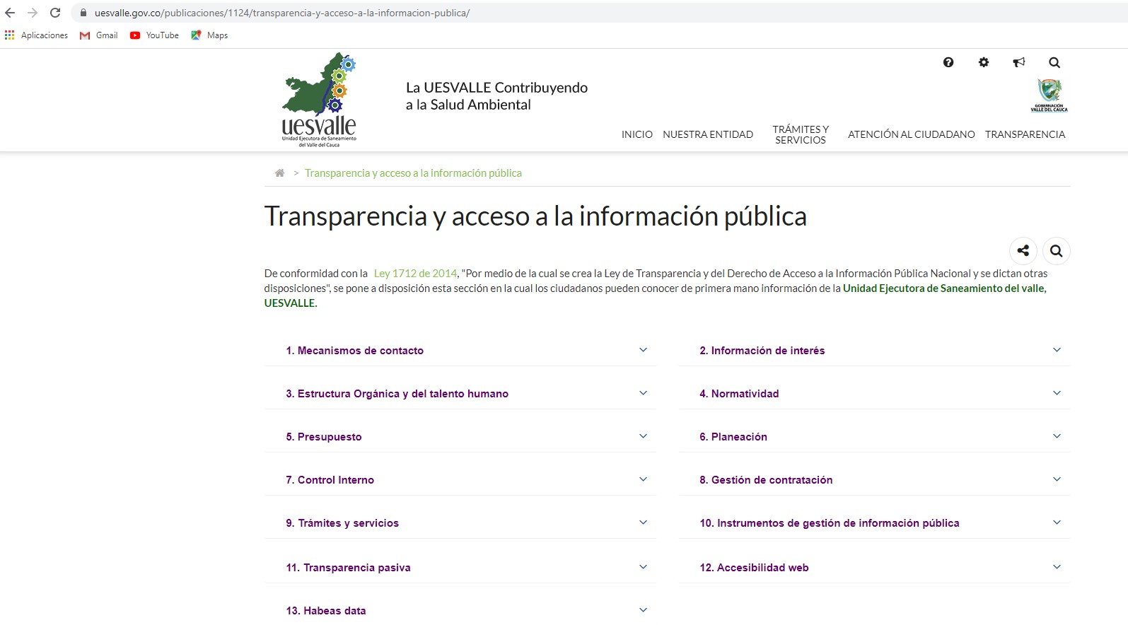Viewport: 1128px width, 625px height.
Task: Expand section 1. Mecanismos de contacto
Action: (x=460, y=350)
